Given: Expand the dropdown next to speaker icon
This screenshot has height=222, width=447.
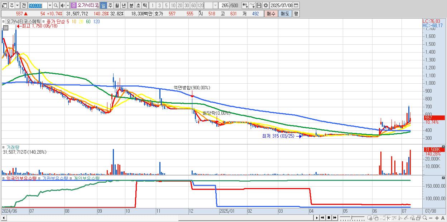Looking at the screenshot, I should click(68, 5).
